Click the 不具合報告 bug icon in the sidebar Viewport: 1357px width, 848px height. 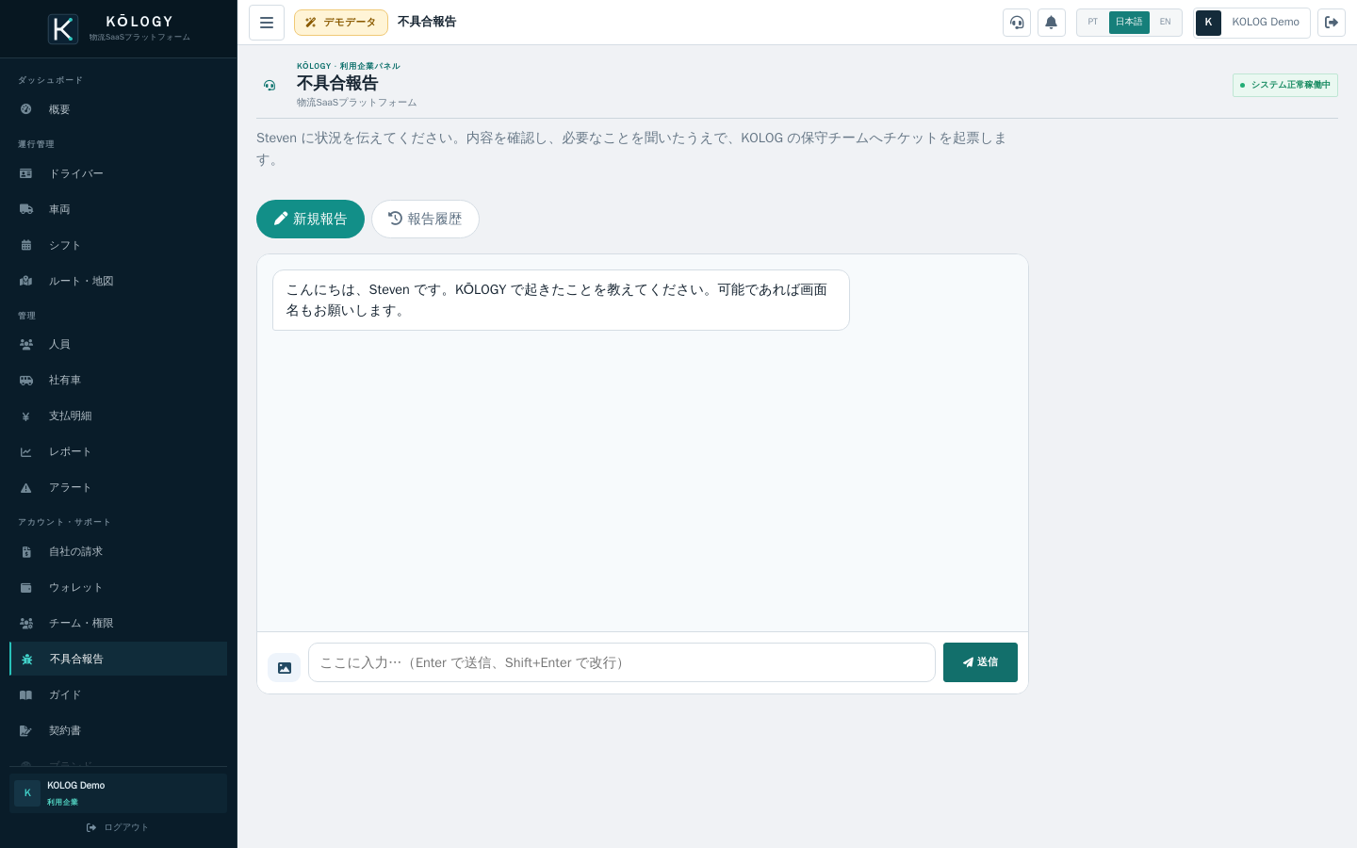27,659
